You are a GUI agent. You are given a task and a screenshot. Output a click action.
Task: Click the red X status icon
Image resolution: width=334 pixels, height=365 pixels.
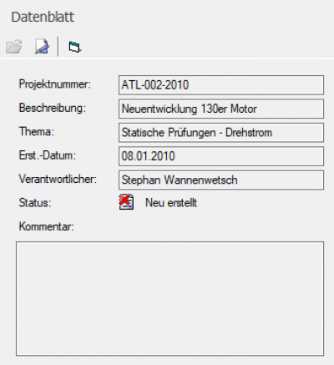[126, 202]
